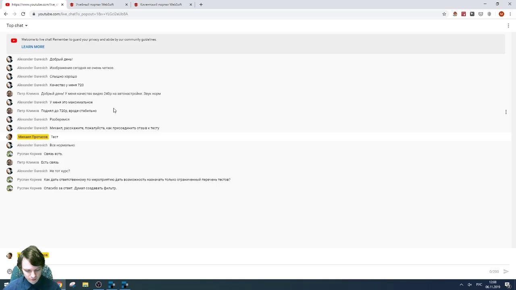Click the dark bird extension icon
The image size is (516, 290).
point(472,14)
